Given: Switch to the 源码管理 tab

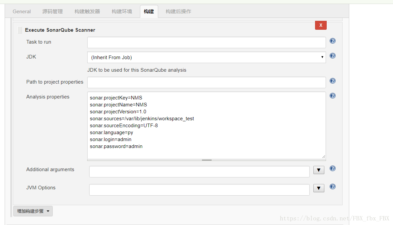Looking at the screenshot, I should tap(52, 12).
